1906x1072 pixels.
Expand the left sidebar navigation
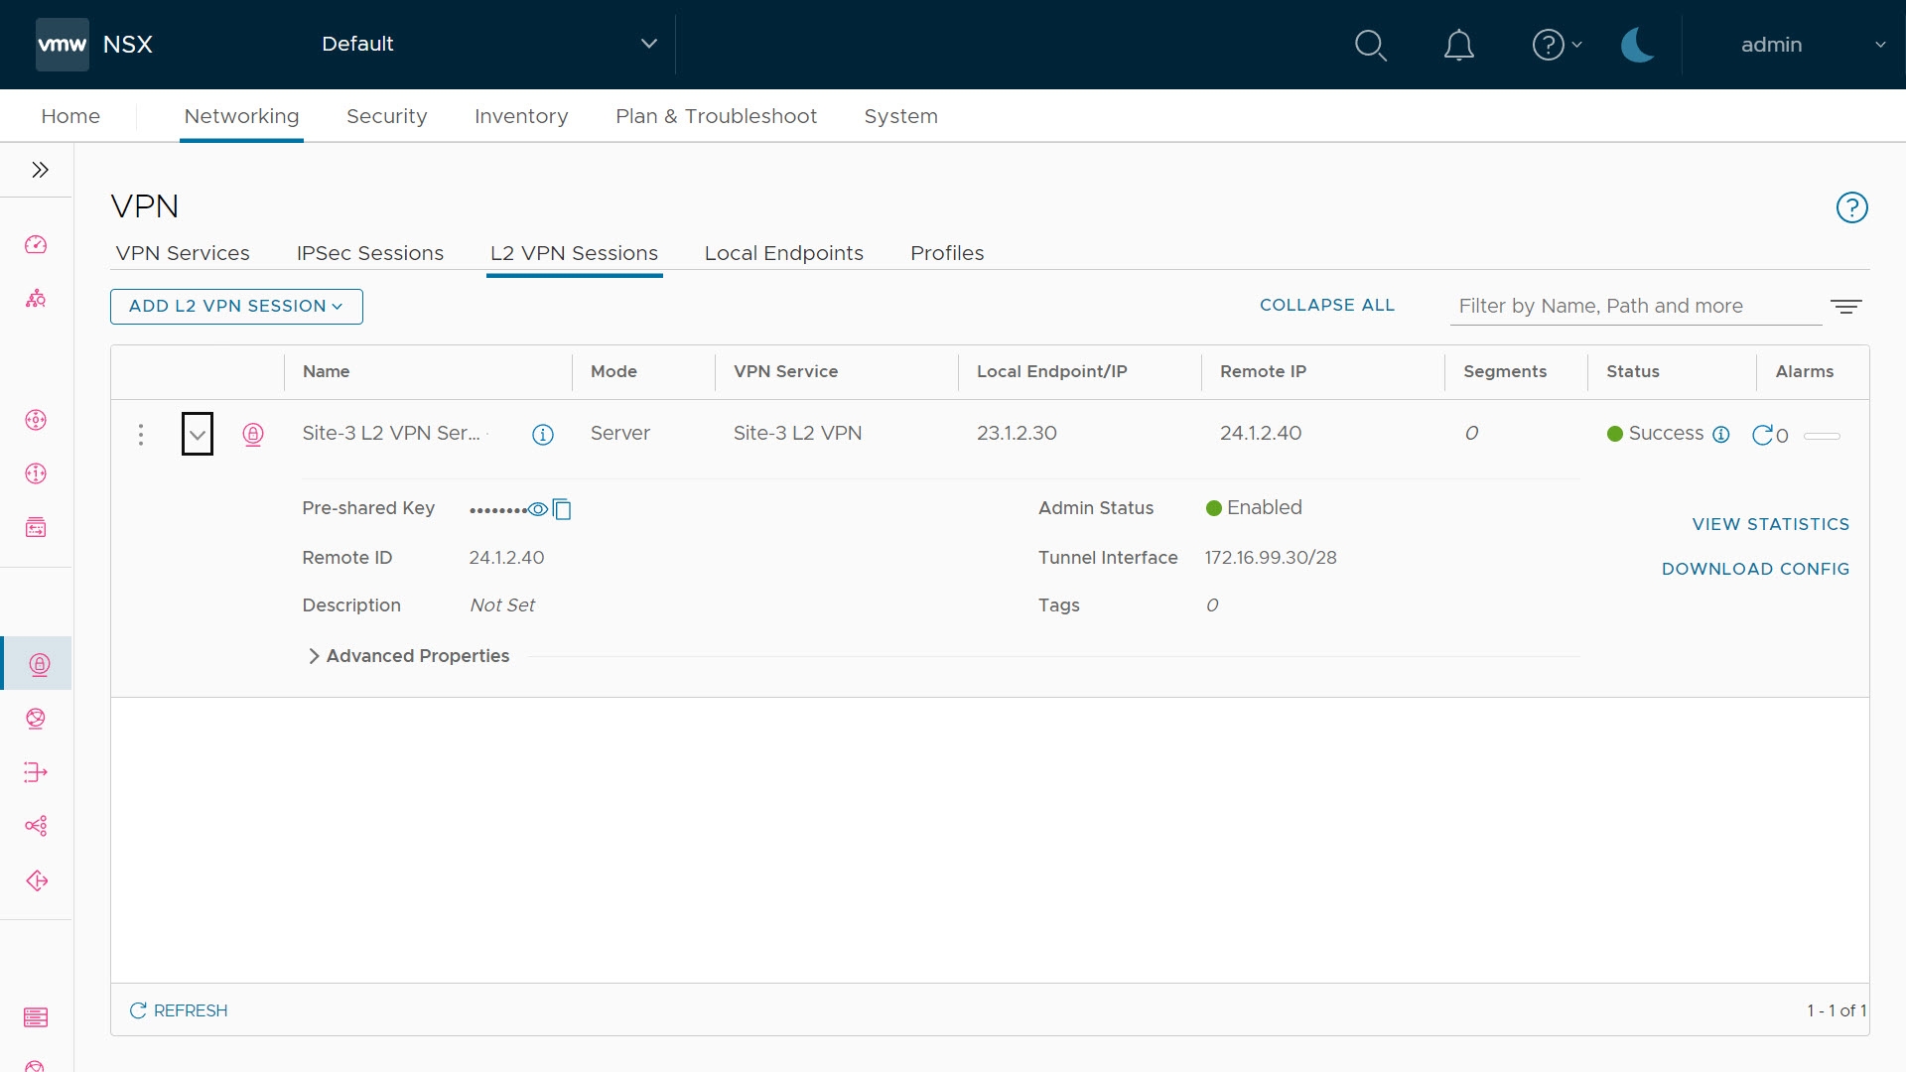[40, 170]
